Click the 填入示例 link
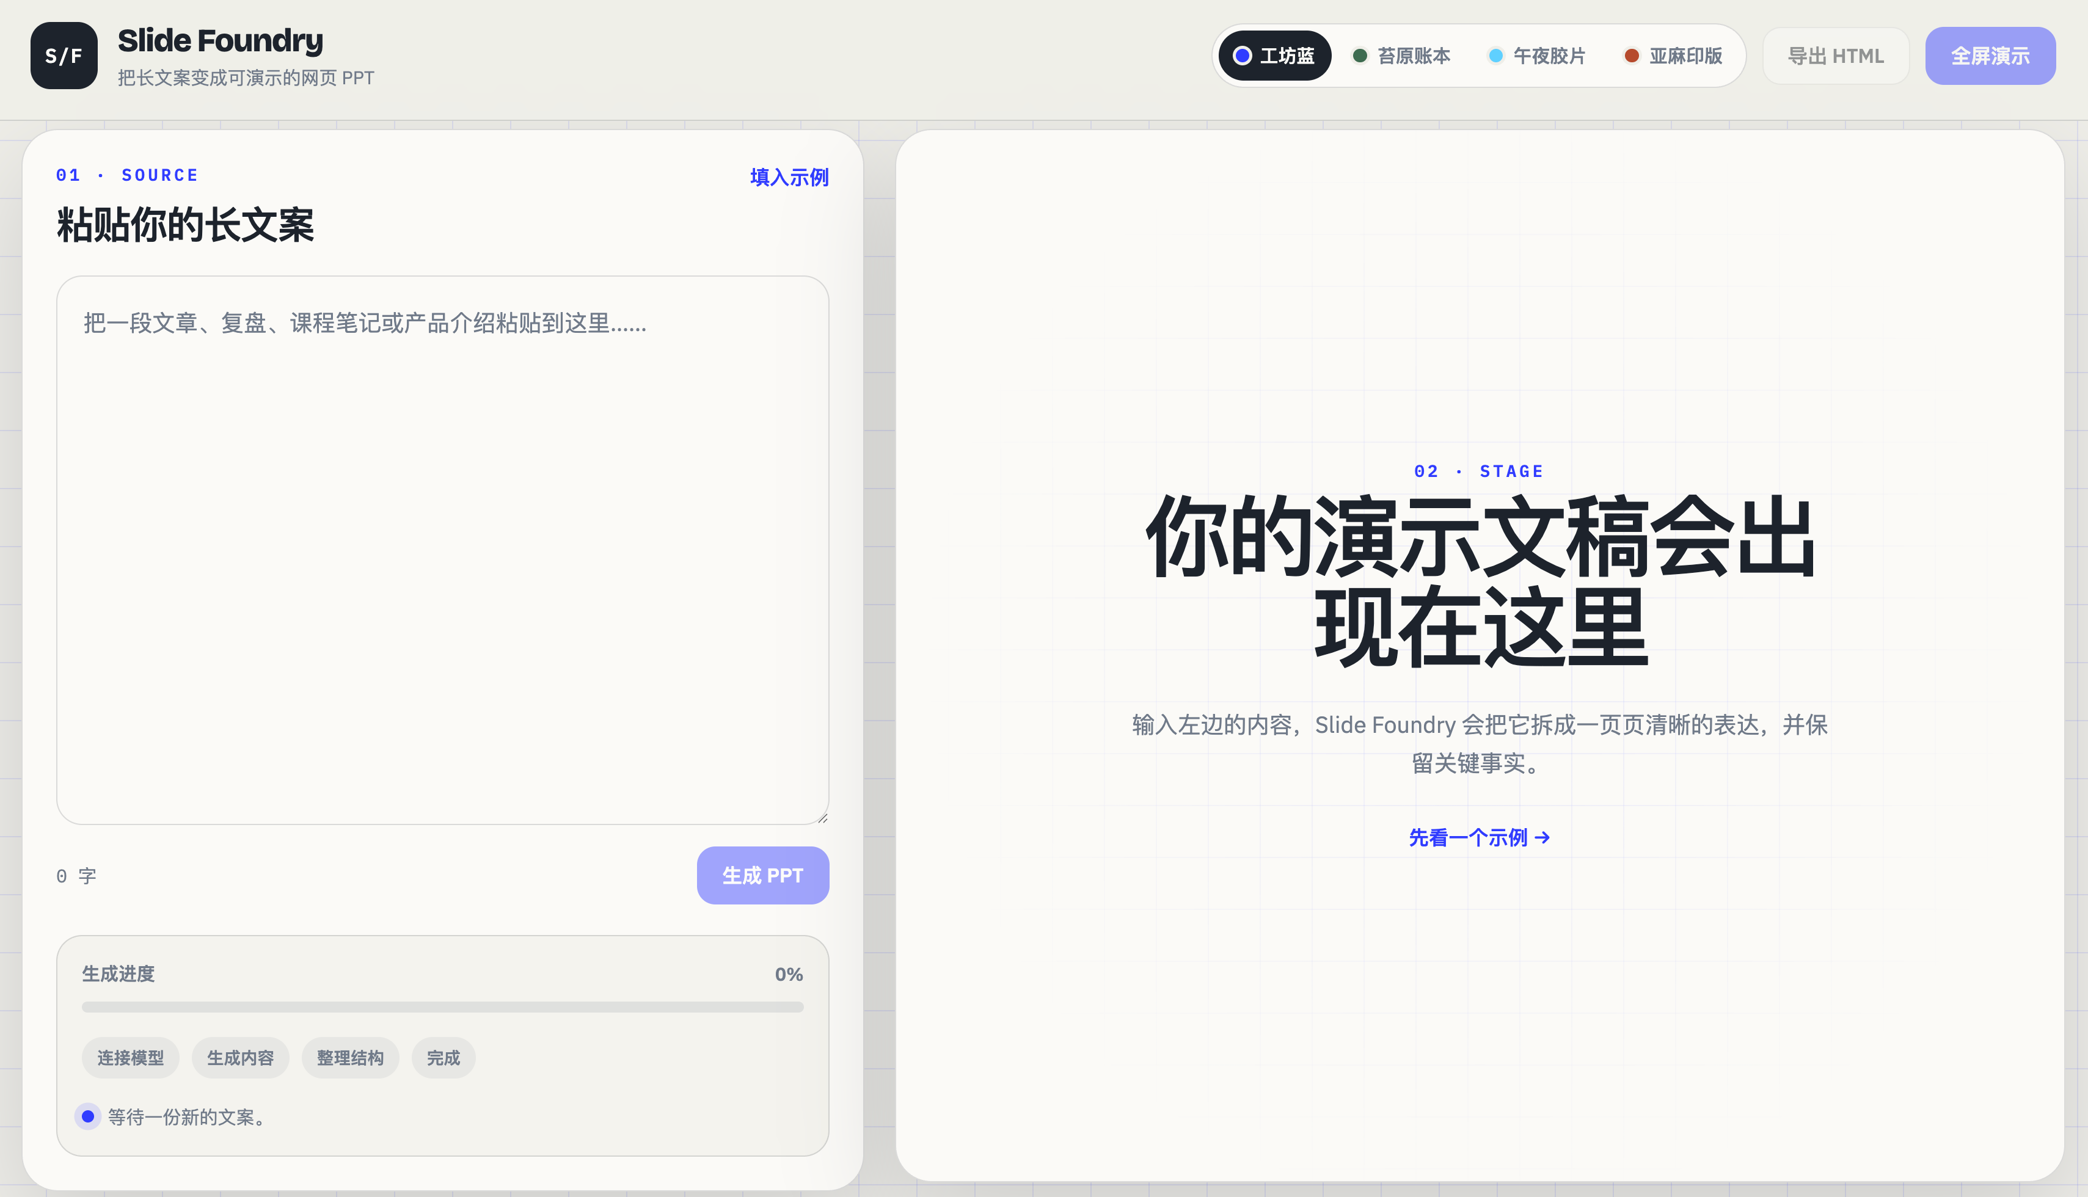The width and height of the screenshot is (2088, 1197). pyautogui.click(x=789, y=176)
